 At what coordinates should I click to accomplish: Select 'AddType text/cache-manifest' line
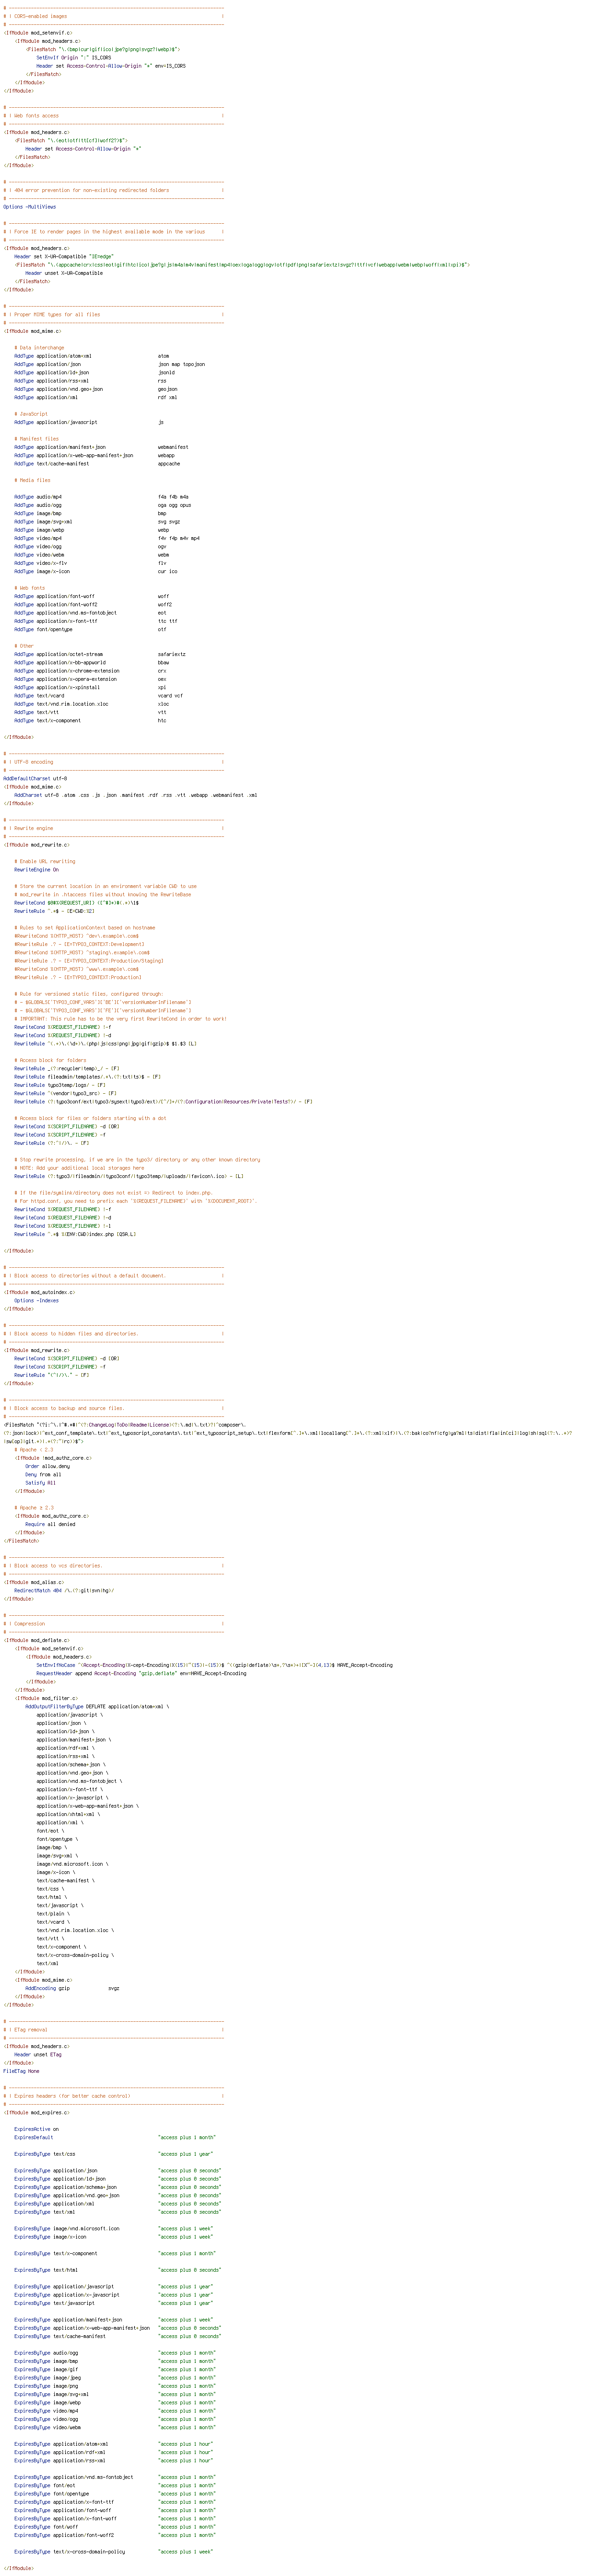97,463
